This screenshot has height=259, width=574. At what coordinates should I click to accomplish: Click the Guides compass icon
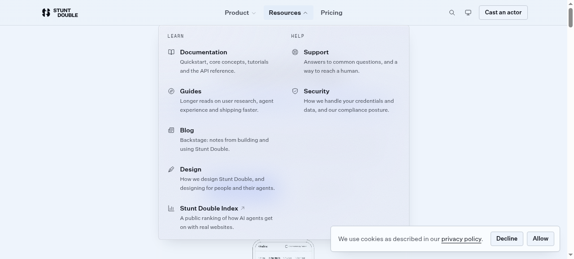point(171,91)
